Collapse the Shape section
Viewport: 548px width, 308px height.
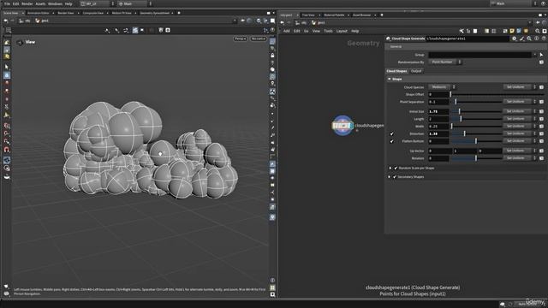390,80
